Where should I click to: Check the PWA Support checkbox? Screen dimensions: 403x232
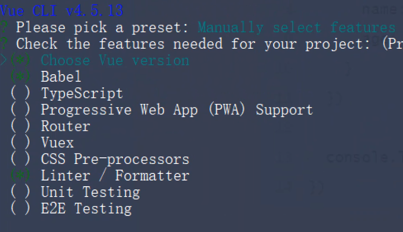[20, 110]
